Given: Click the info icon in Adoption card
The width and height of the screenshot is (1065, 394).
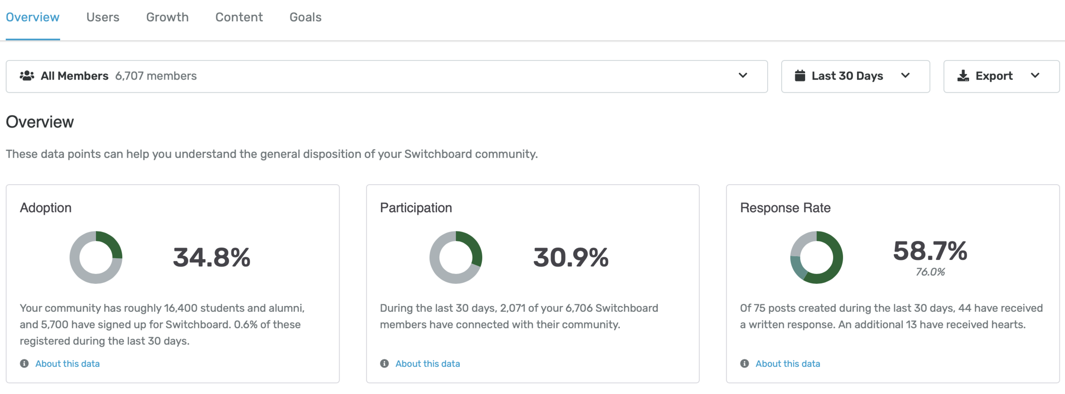Looking at the screenshot, I should pos(24,363).
